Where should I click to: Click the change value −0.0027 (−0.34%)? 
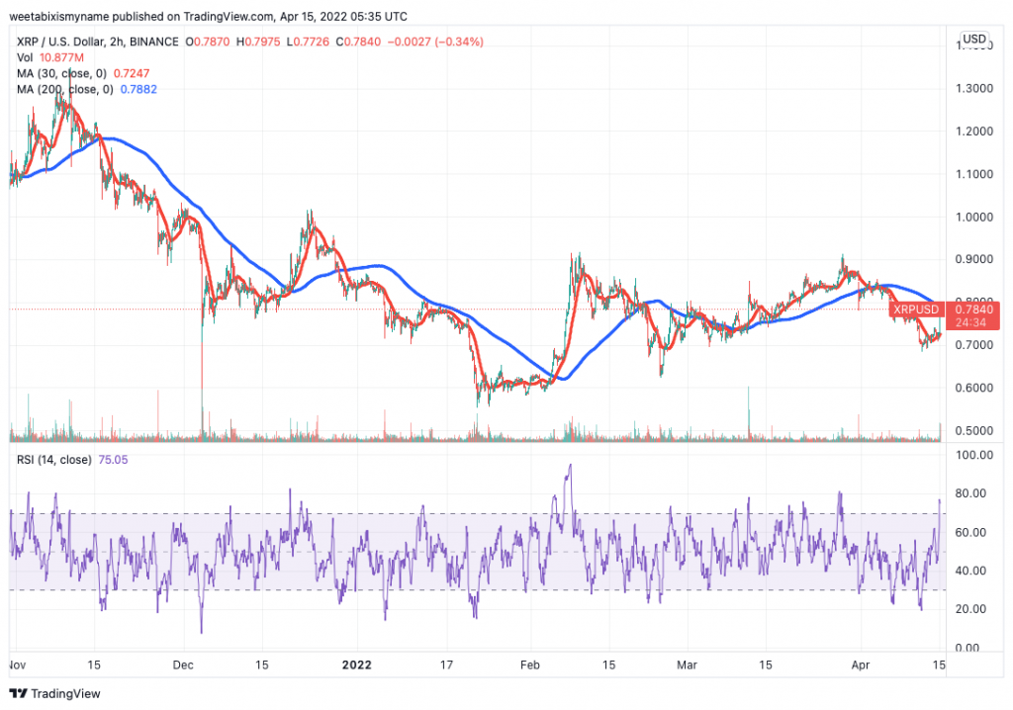click(x=435, y=42)
